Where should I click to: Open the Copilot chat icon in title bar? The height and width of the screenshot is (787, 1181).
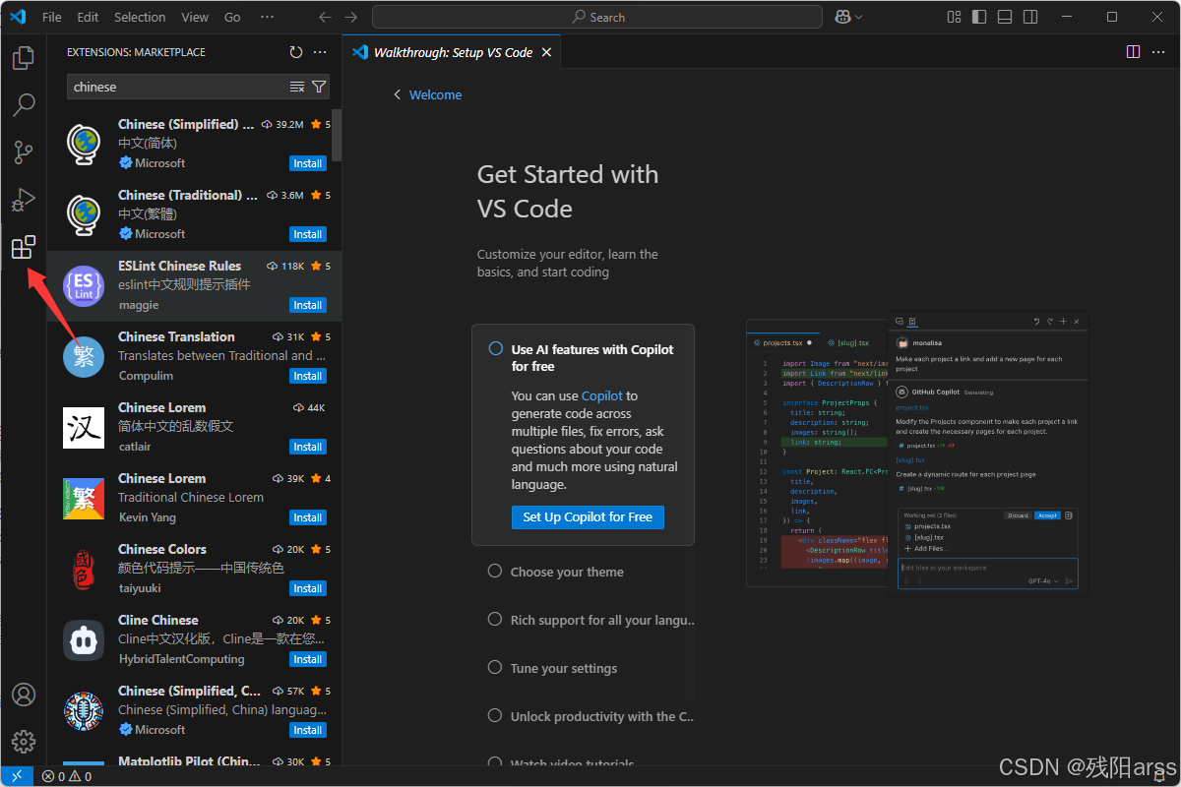point(842,17)
